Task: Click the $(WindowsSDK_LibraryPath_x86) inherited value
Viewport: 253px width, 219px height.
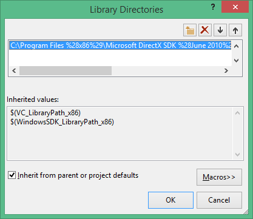Action: point(62,122)
